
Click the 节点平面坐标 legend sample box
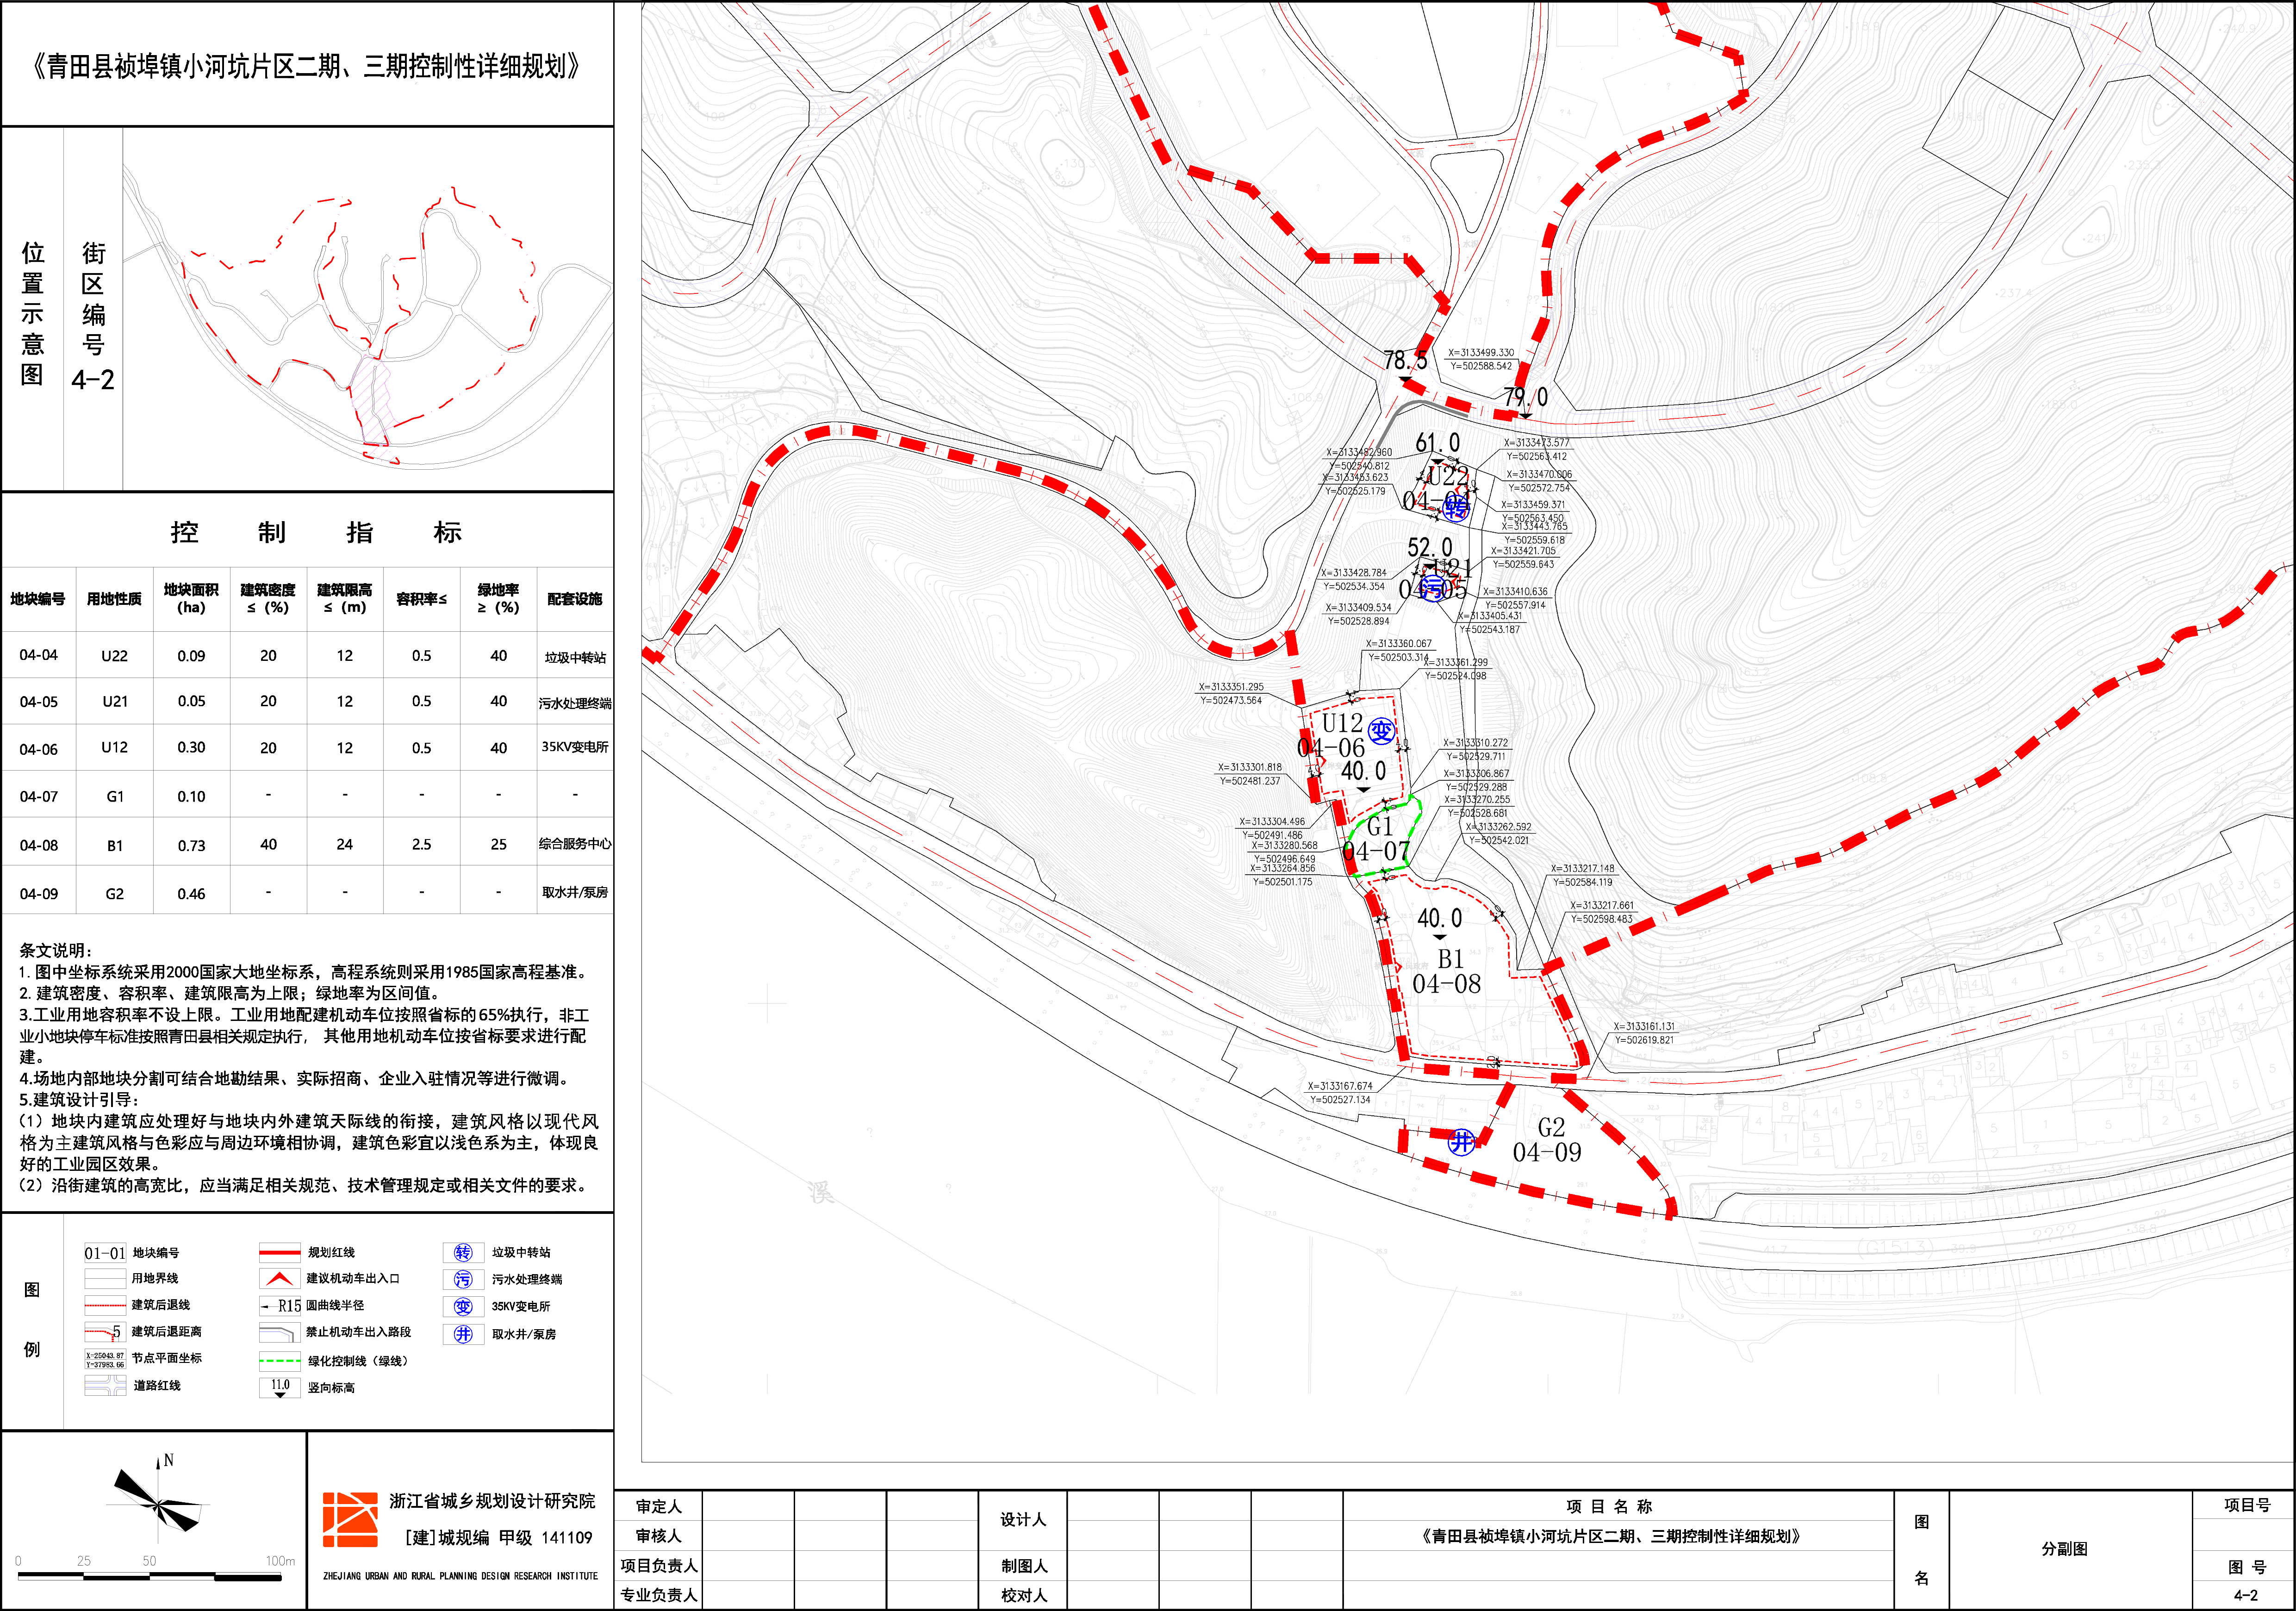click(105, 1359)
